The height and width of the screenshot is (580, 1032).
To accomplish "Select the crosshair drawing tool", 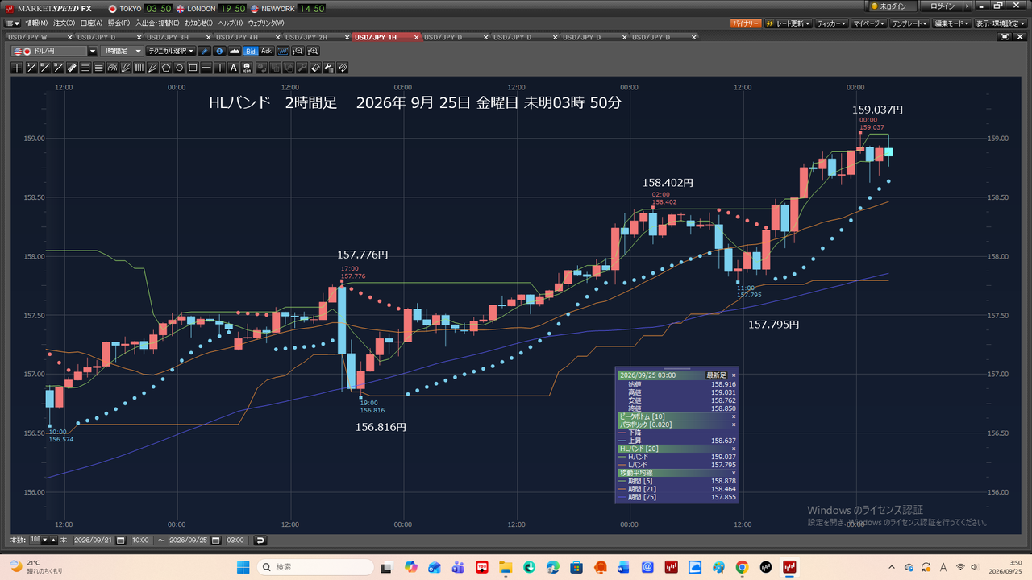I will click(17, 68).
